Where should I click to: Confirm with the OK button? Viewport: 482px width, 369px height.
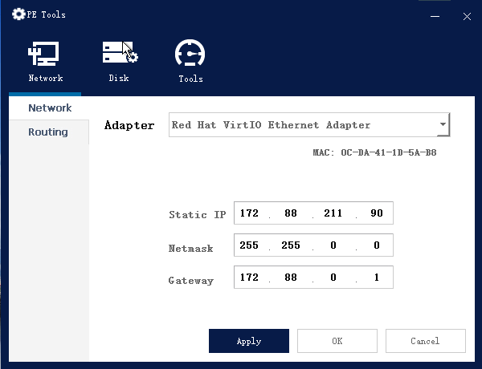pyautogui.click(x=337, y=341)
